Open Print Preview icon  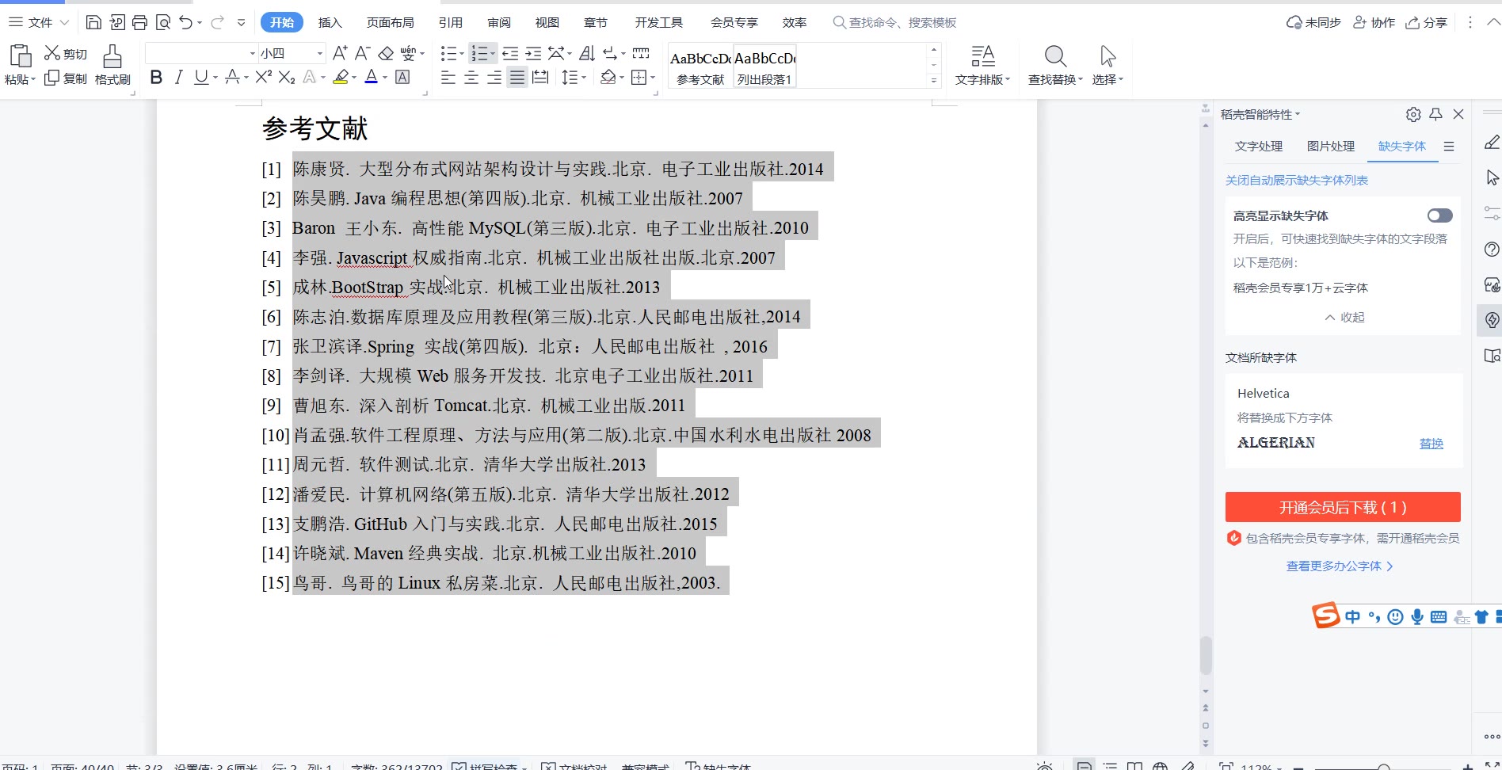coord(163,22)
